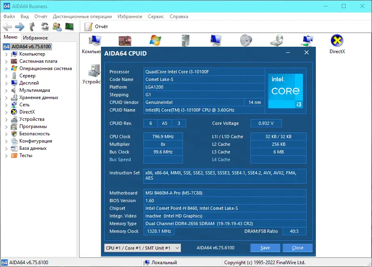Click the Motherboard value MSI B460M-A Pro

tap(225, 193)
